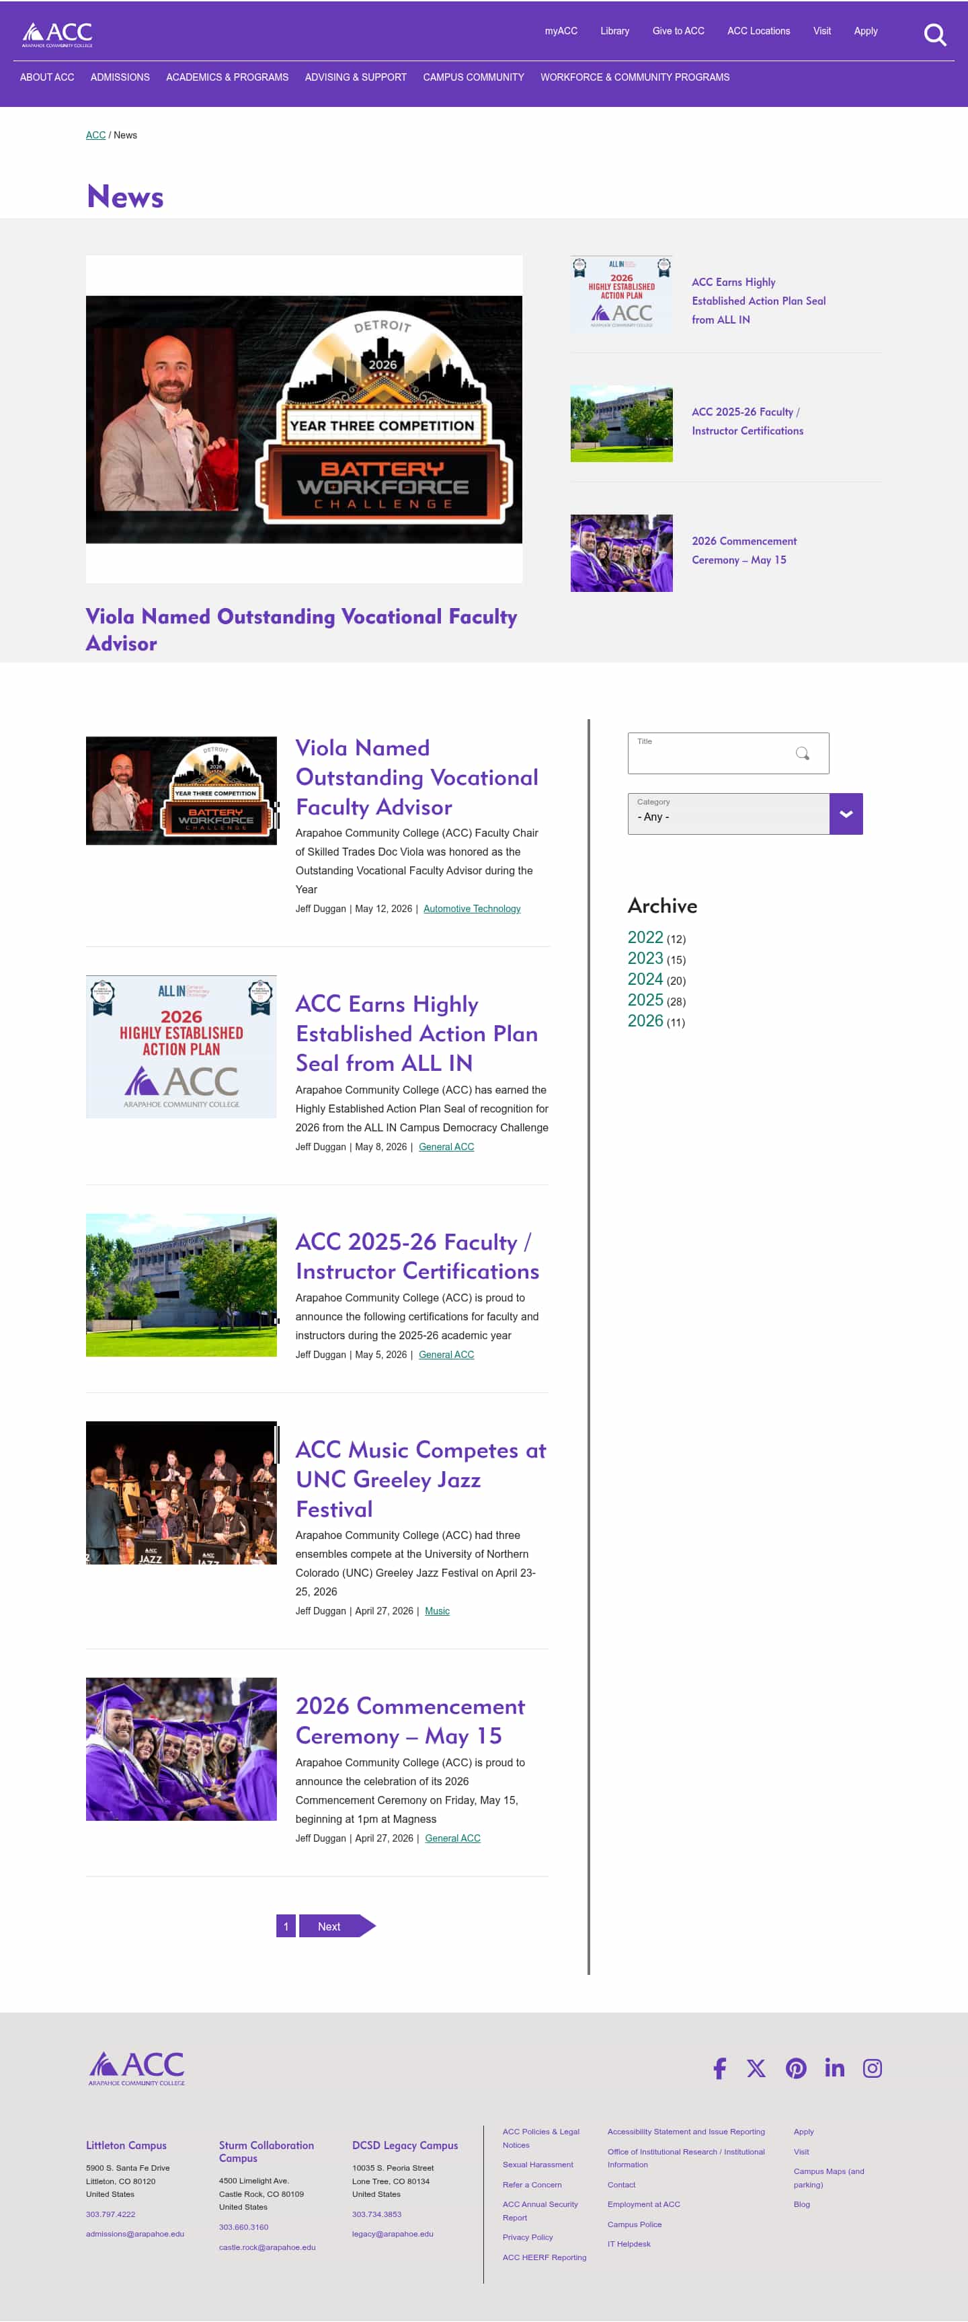The height and width of the screenshot is (2322, 968).
Task: Open ACC LinkedIn icon
Action: (834, 2068)
